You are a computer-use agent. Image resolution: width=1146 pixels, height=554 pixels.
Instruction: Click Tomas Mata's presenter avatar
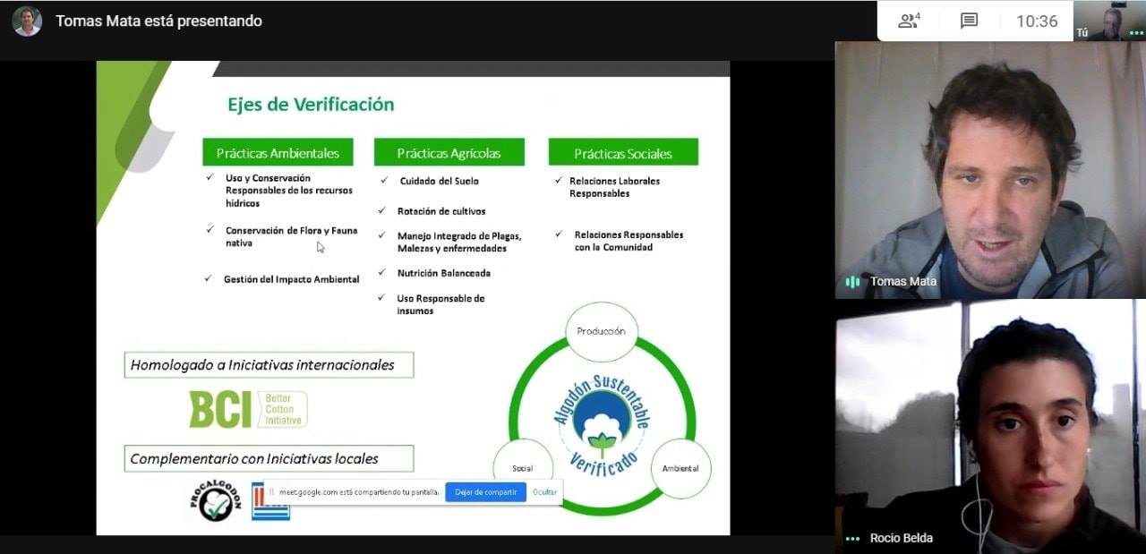click(27, 21)
